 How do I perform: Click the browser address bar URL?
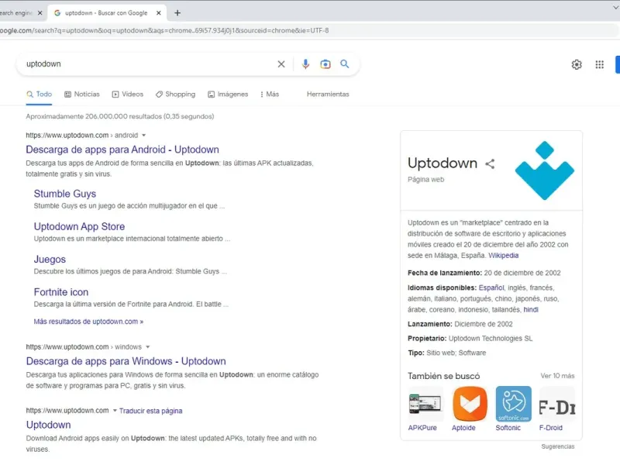click(164, 30)
